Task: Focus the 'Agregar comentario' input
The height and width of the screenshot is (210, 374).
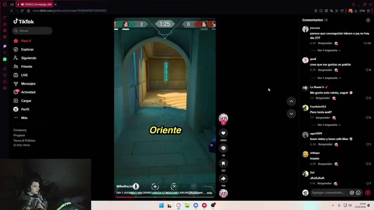Action: (x=328, y=192)
